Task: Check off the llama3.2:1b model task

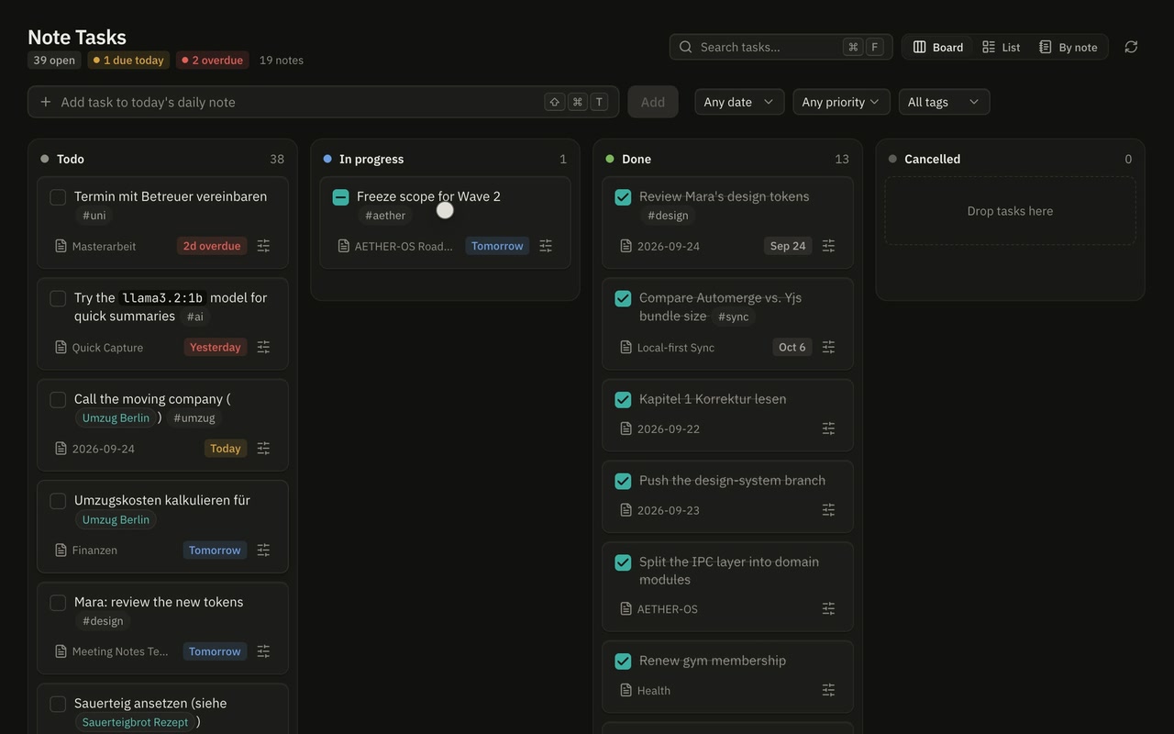Action: point(58,298)
